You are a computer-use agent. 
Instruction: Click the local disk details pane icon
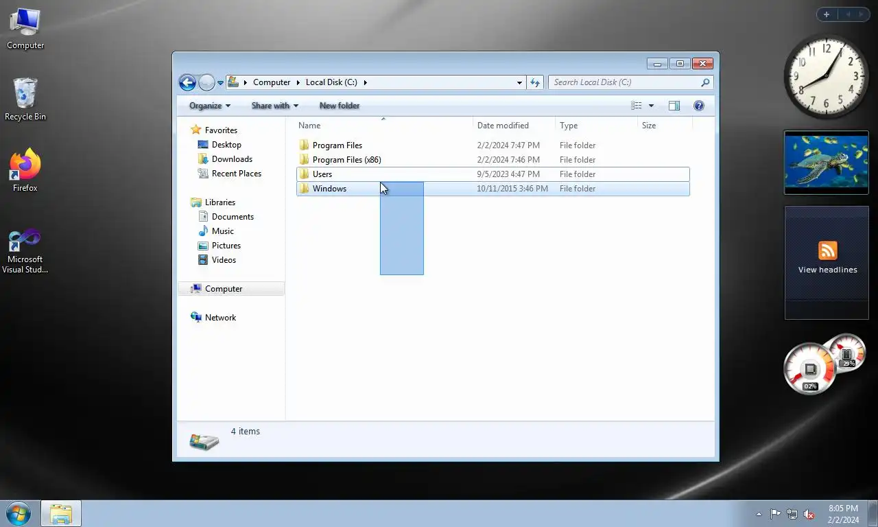[204, 441]
